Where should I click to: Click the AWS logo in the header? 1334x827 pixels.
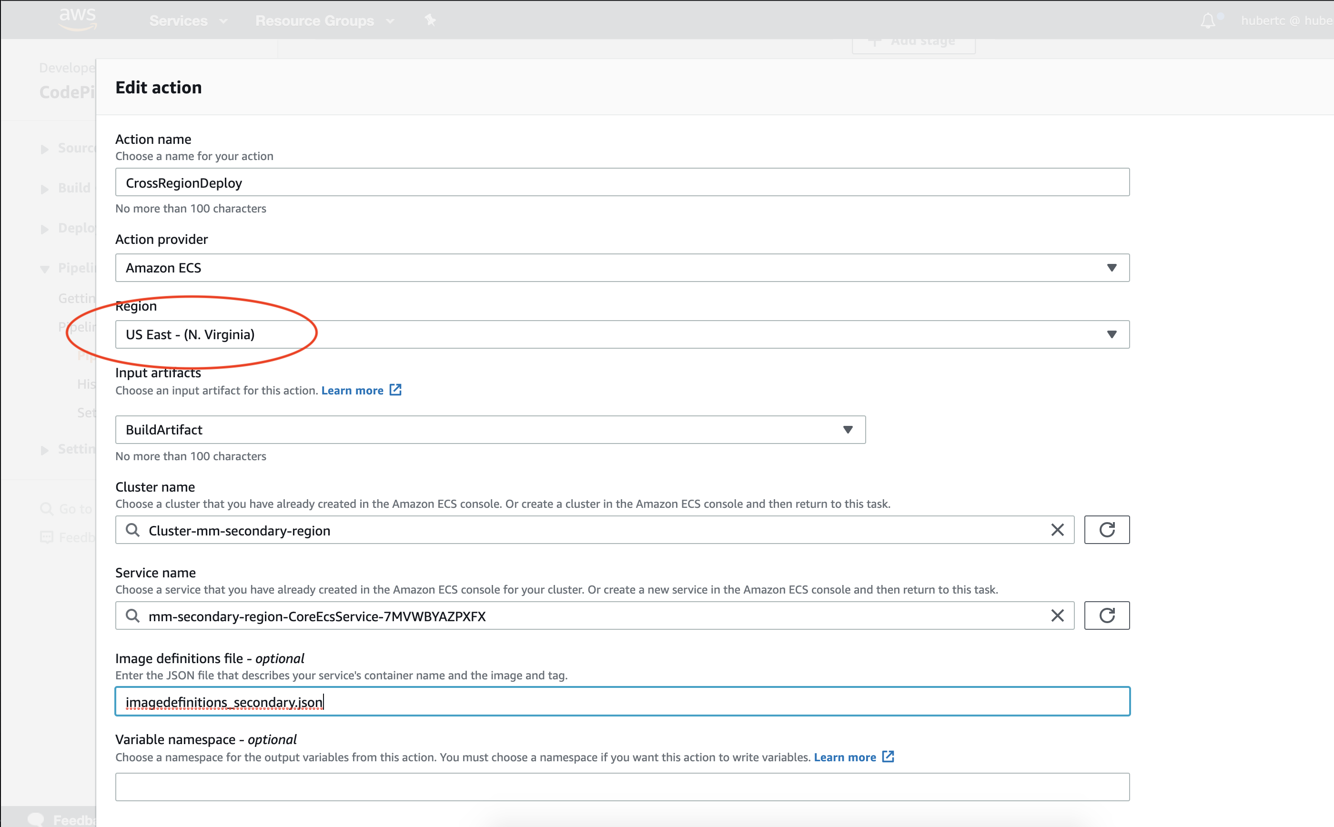(x=78, y=19)
